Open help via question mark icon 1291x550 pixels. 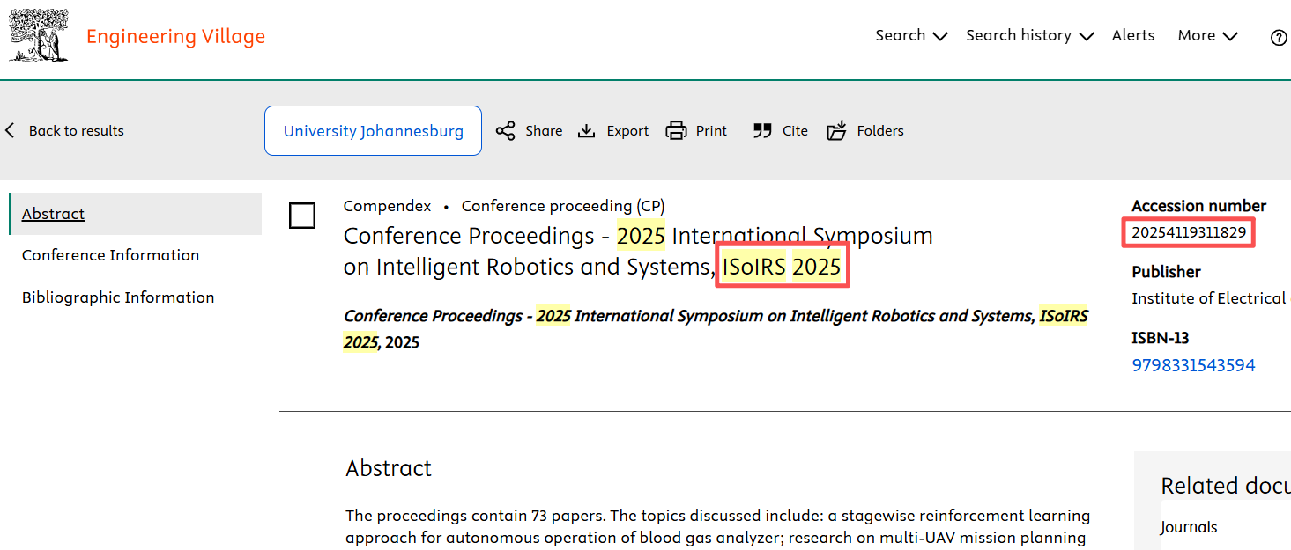tap(1279, 37)
